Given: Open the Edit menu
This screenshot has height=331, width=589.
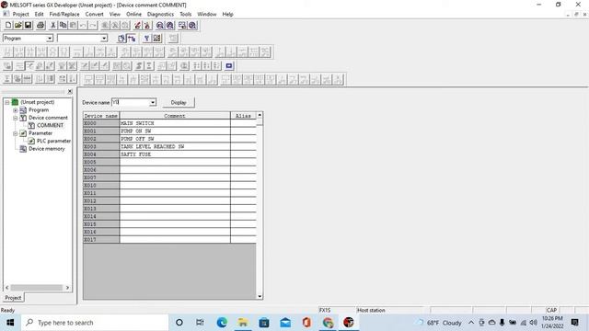Looking at the screenshot, I should tap(39, 15).
